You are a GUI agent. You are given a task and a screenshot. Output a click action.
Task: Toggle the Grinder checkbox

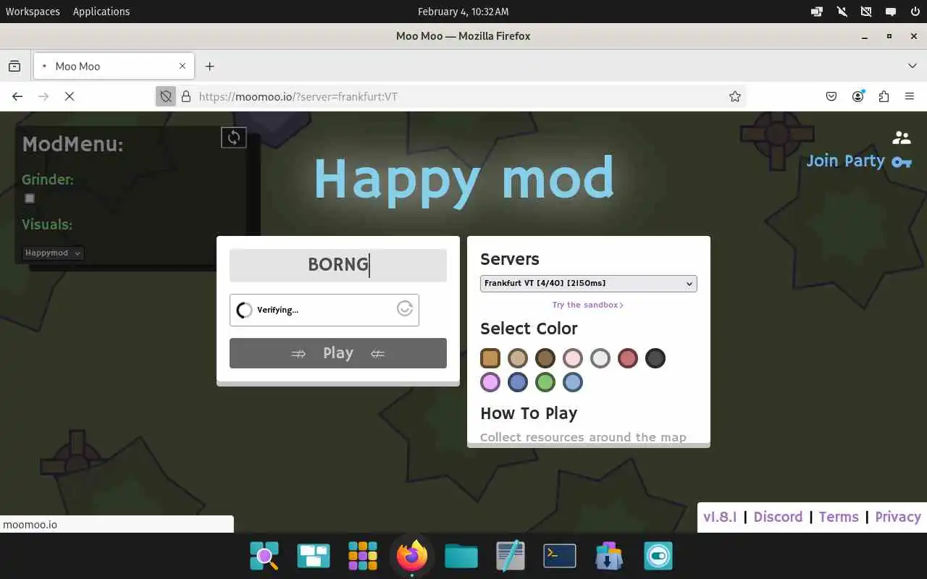pos(30,198)
